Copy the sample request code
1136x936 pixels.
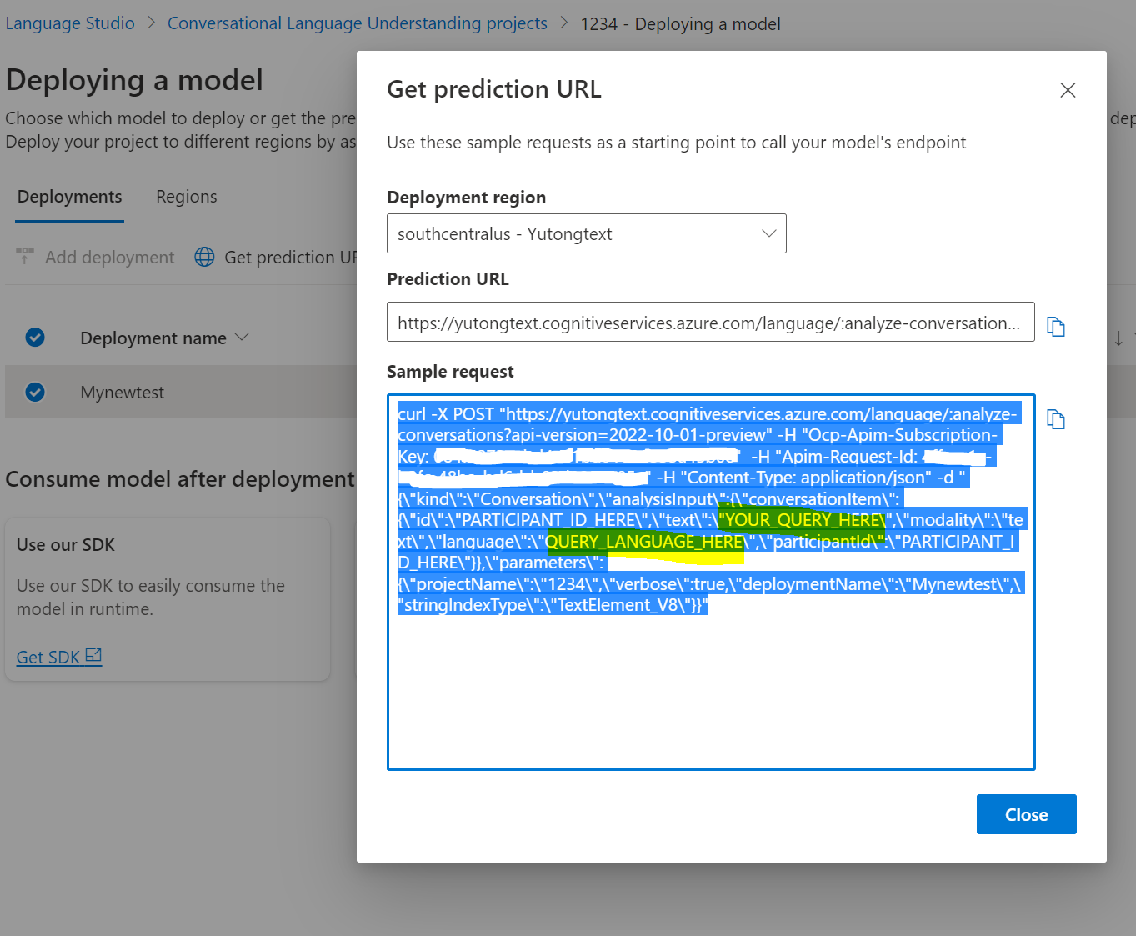pos(1055,419)
